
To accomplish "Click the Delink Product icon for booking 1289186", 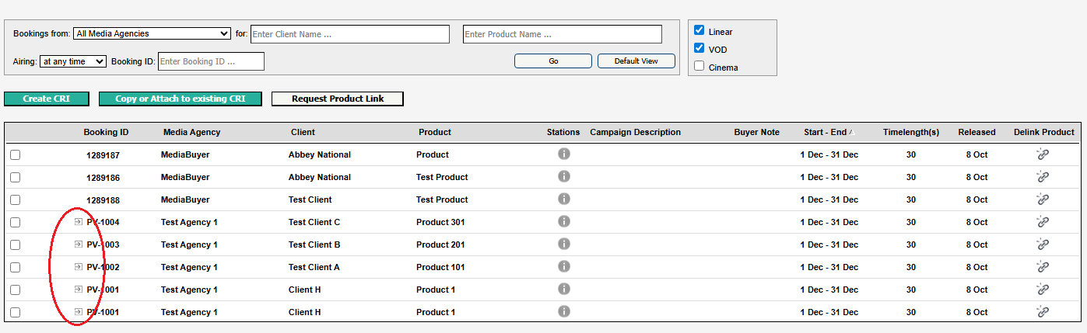I will (1043, 177).
